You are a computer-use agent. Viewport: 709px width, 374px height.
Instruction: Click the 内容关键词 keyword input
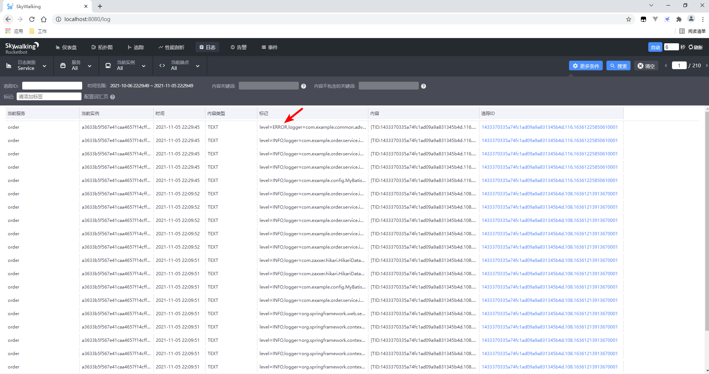tap(268, 86)
